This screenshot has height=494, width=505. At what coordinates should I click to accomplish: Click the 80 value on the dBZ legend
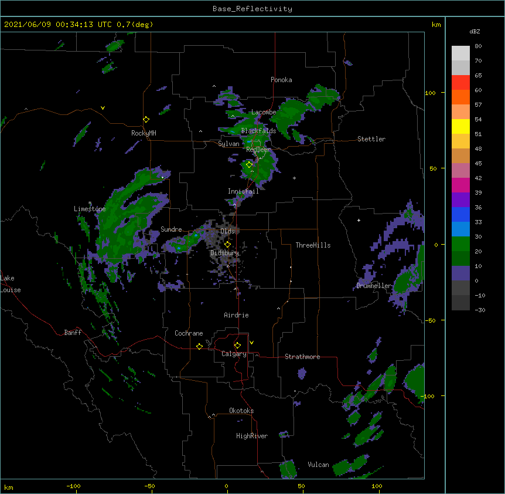tap(478, 46)
